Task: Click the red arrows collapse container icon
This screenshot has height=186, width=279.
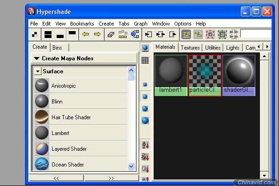Action: [x=210, y=34]
